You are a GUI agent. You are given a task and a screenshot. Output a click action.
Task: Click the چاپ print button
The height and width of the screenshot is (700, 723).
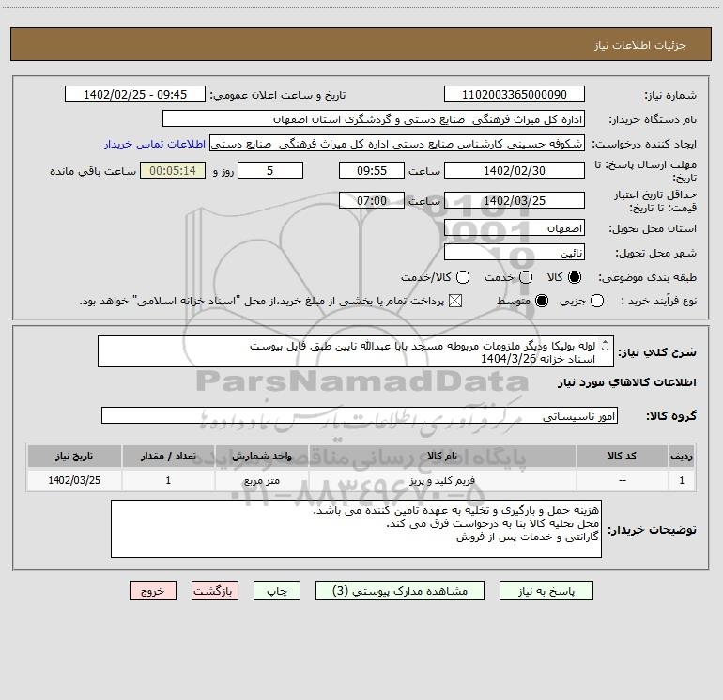pyautogui.click(x=277, y=591)
